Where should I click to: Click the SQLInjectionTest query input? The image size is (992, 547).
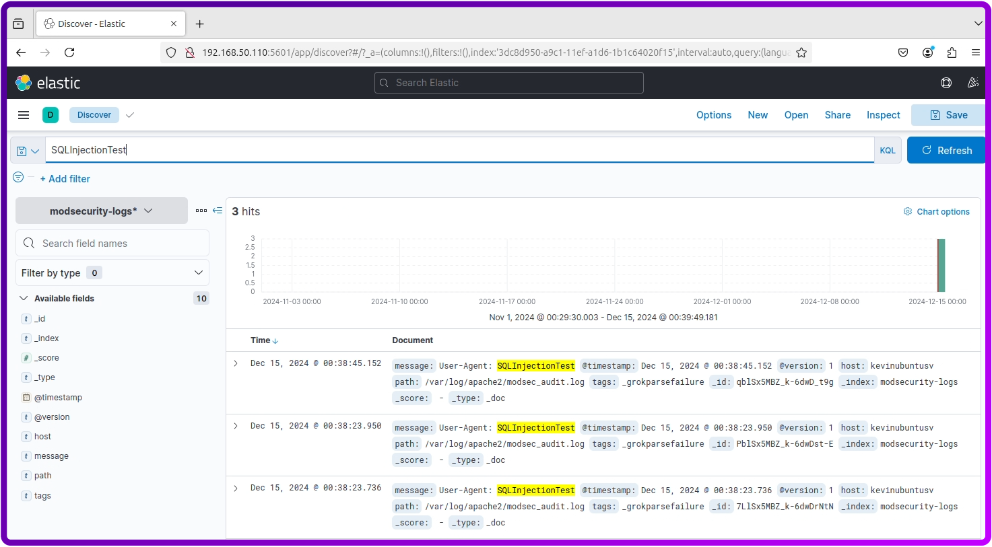click(x=459, y=150)
